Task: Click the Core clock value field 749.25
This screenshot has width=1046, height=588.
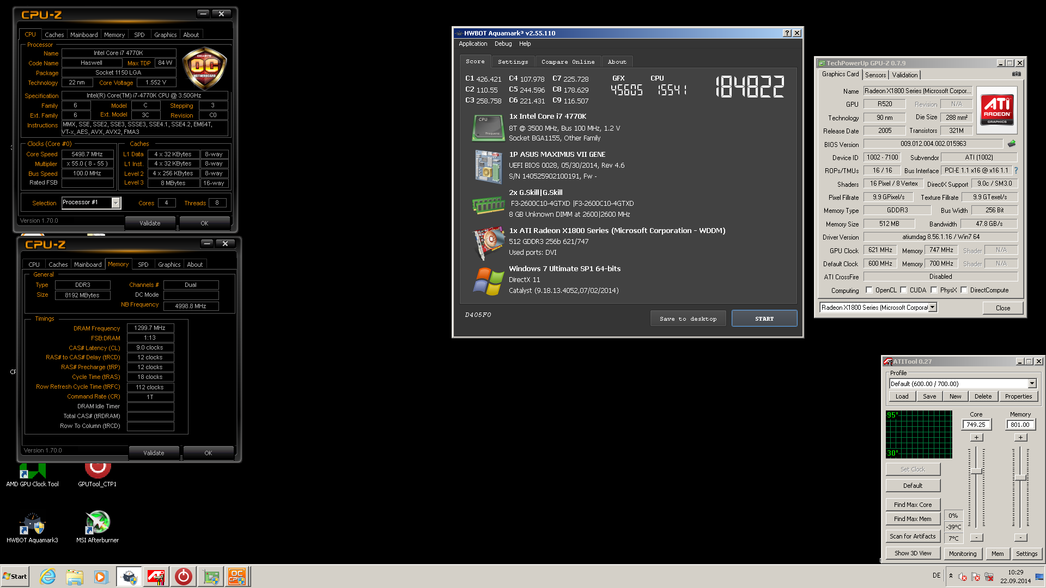Action: click(x=976, y=425)
